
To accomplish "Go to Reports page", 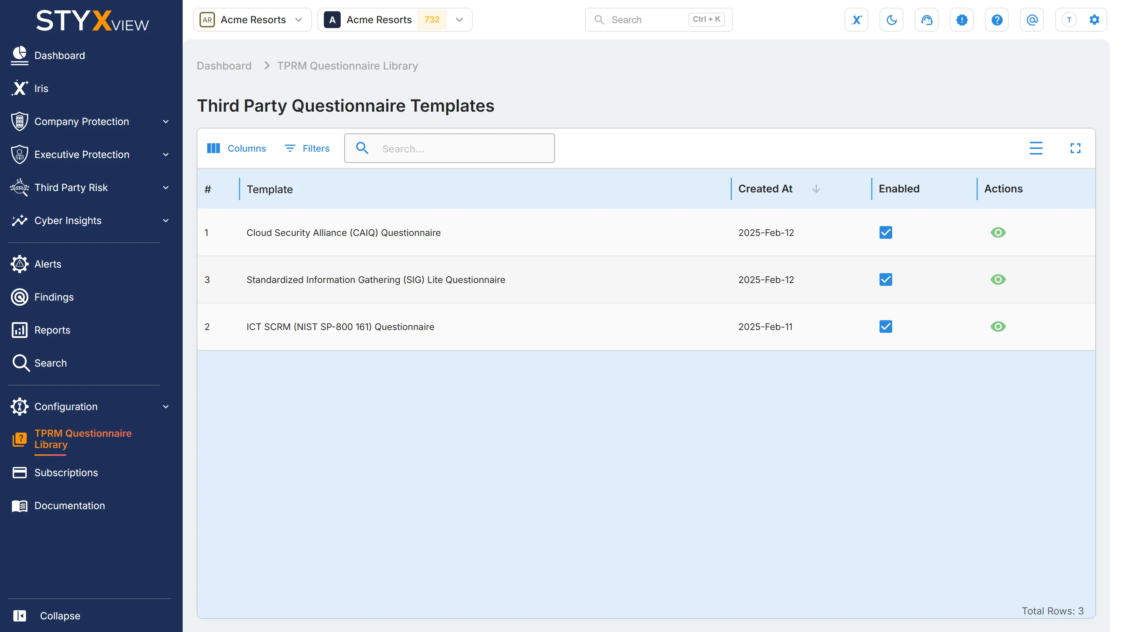I will [x=52, y=330].
